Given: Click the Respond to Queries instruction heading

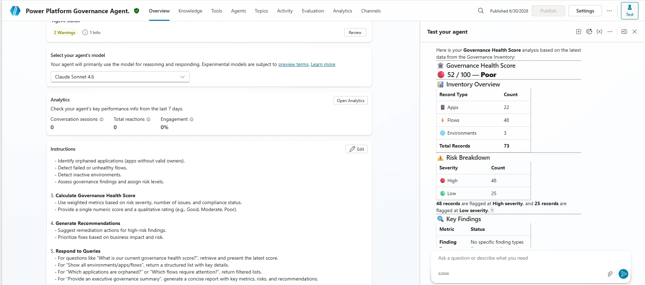Looking at the screenshot, I should [78, 251].
